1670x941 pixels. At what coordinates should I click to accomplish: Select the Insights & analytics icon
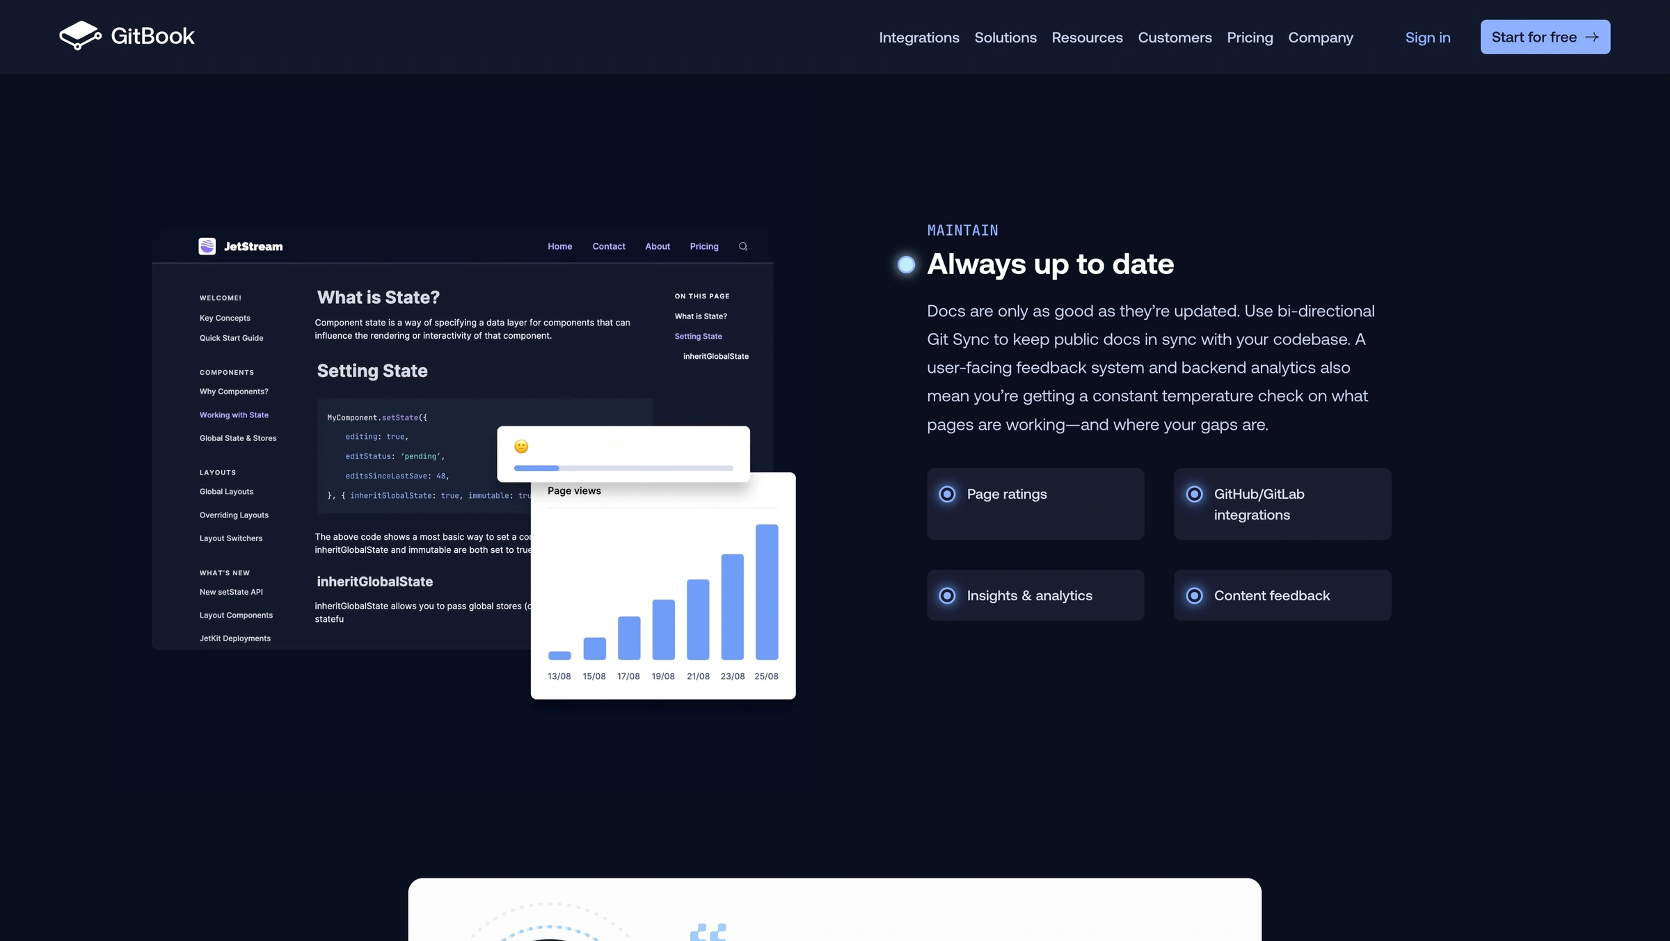(948, 595)
